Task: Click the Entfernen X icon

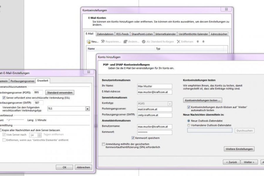Action: 178,42
